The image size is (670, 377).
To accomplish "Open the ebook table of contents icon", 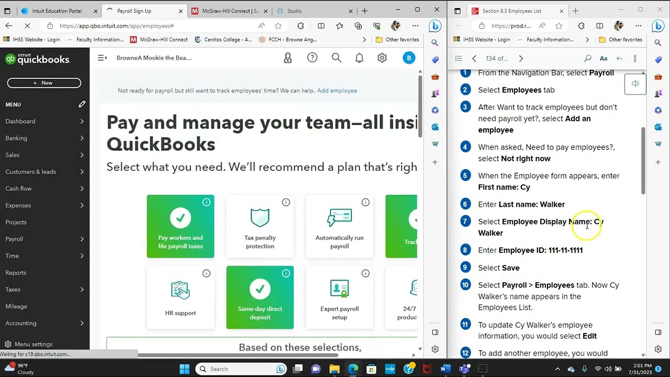I will 459,58.
